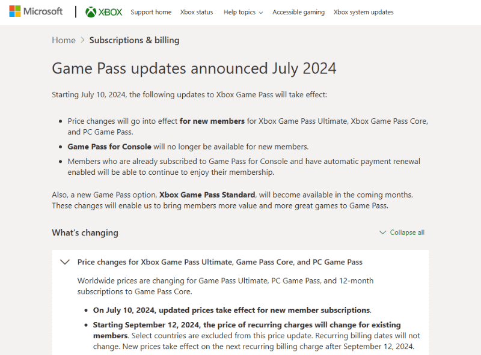The image size is (481, 355).
Task: Click the Price changes section heading text
Action: pyautogui.click(x=220, y=262)
